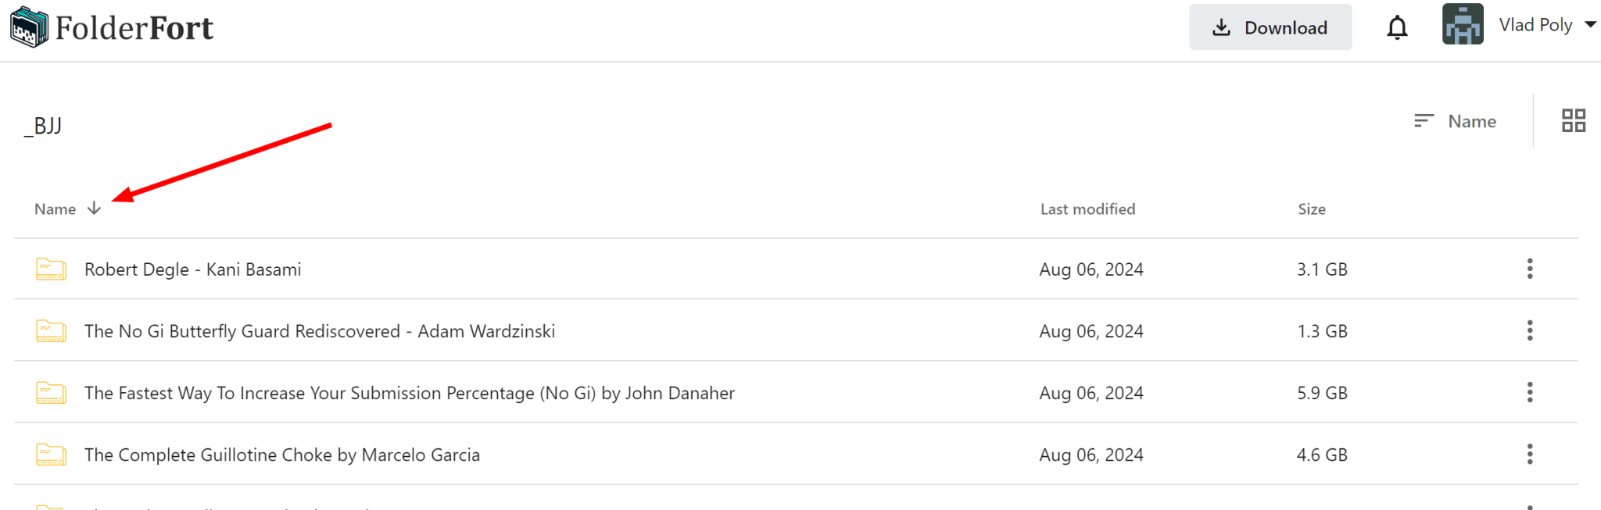1601x510 pixels.
Task: Open the three-dot menu for the John Danaher folder
Action: 1529,392
